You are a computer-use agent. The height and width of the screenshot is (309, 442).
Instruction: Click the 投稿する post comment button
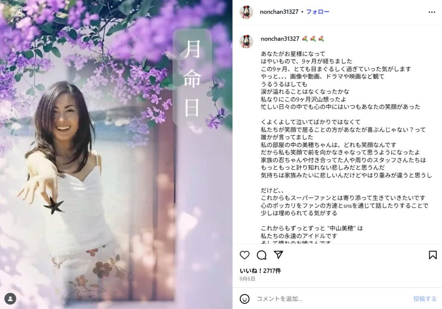pos(425,299)
